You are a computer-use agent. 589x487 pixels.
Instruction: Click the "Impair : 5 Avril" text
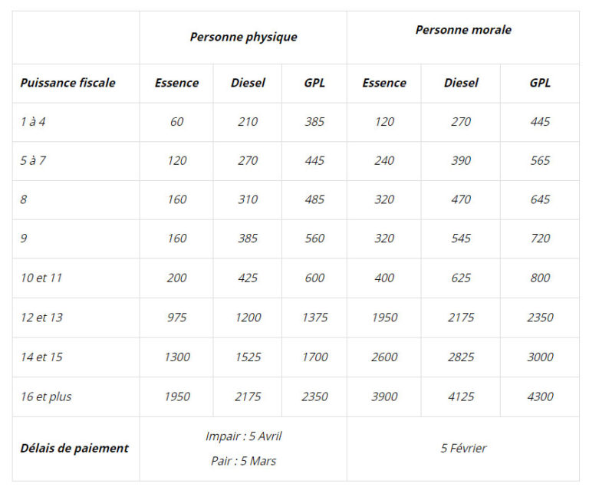[243, 436]
